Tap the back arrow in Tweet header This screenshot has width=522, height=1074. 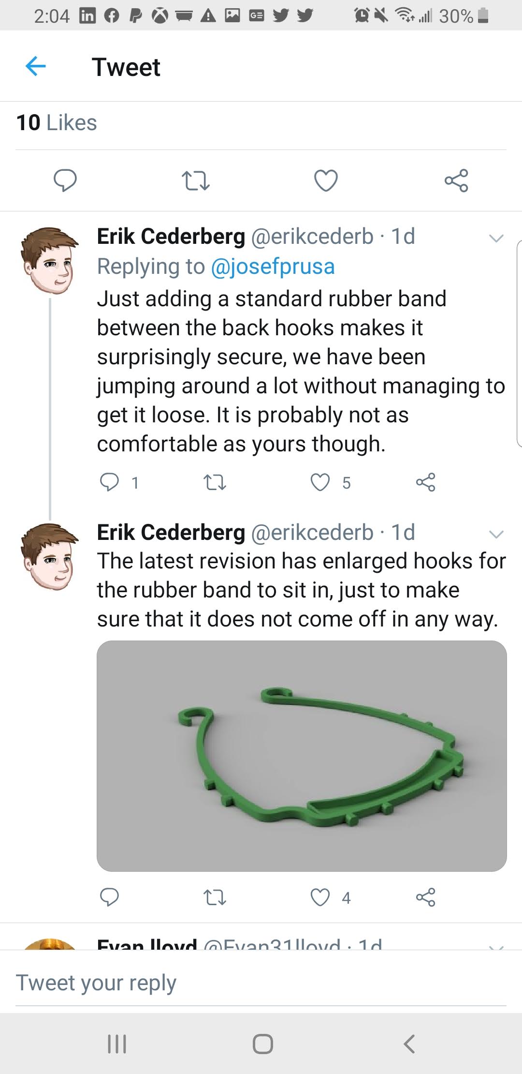click(x=35, y=66)
